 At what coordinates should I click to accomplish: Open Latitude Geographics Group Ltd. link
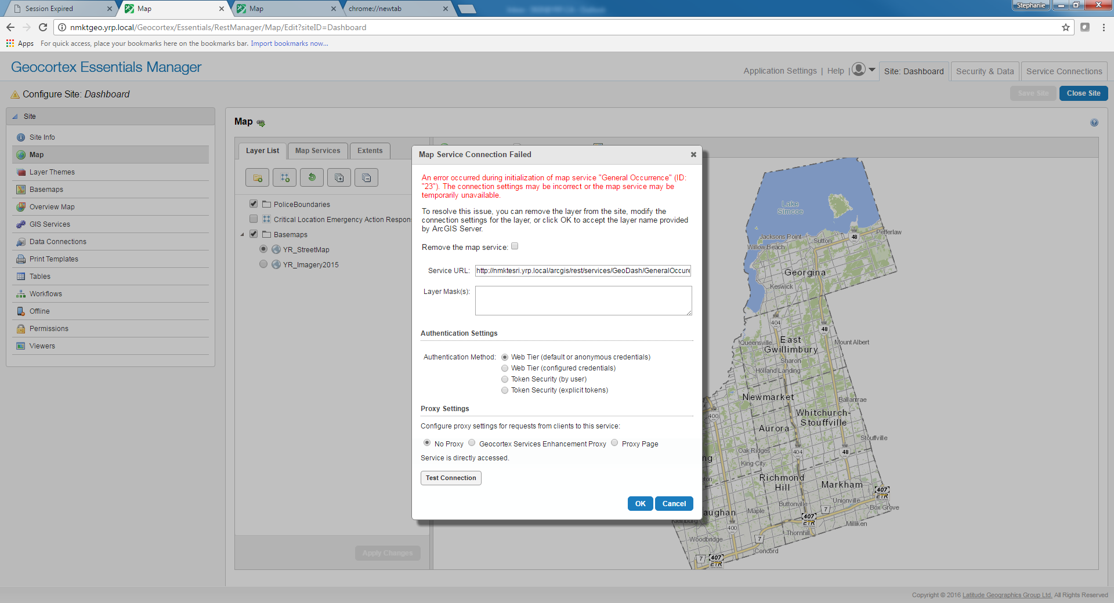(x=1007, y=595)
